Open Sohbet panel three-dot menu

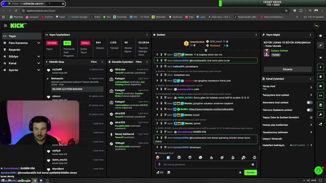256,35
